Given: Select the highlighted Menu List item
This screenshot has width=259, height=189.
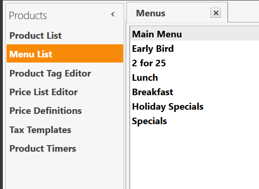Looking at the screenshot, I should (65, 54).
